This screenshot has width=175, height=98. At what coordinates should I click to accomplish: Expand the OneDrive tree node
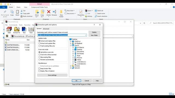(71, 41)
